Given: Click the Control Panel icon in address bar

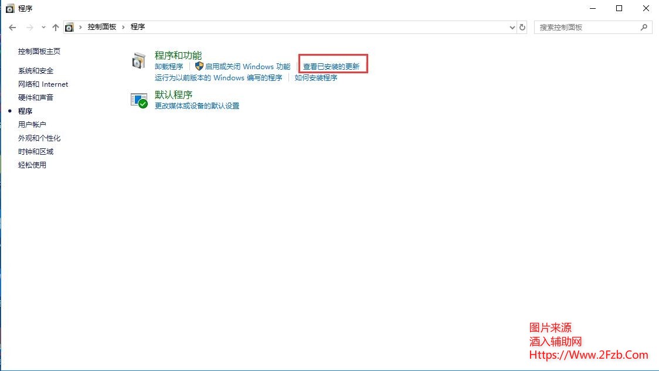Looking at the screenshot, I should (x=69, y=28).
